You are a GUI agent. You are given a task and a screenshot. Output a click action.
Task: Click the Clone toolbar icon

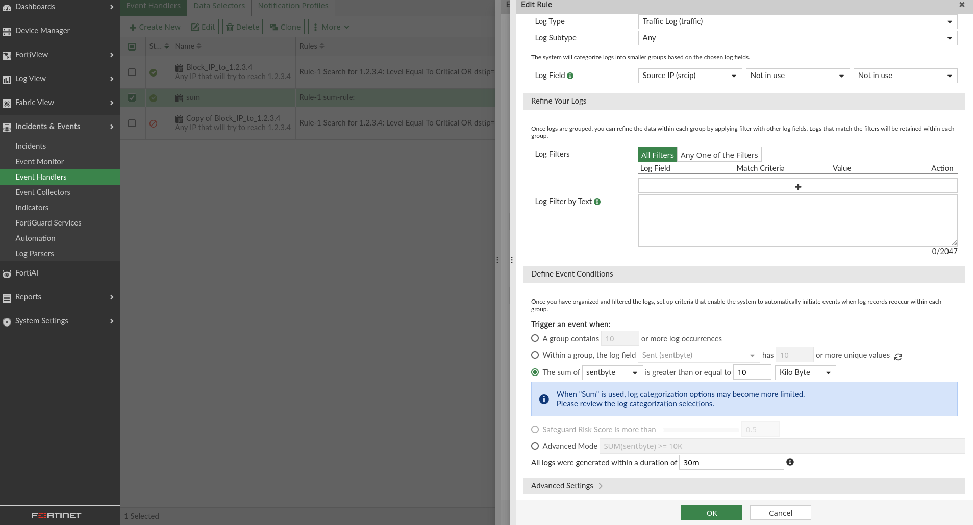point(285,27)
